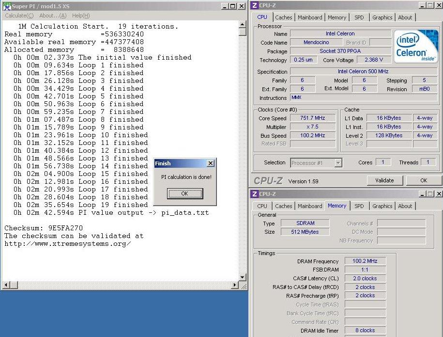Close the top CPU-Z window
Image resolution: width=443 pixels, height=337 pixels.
439,5
